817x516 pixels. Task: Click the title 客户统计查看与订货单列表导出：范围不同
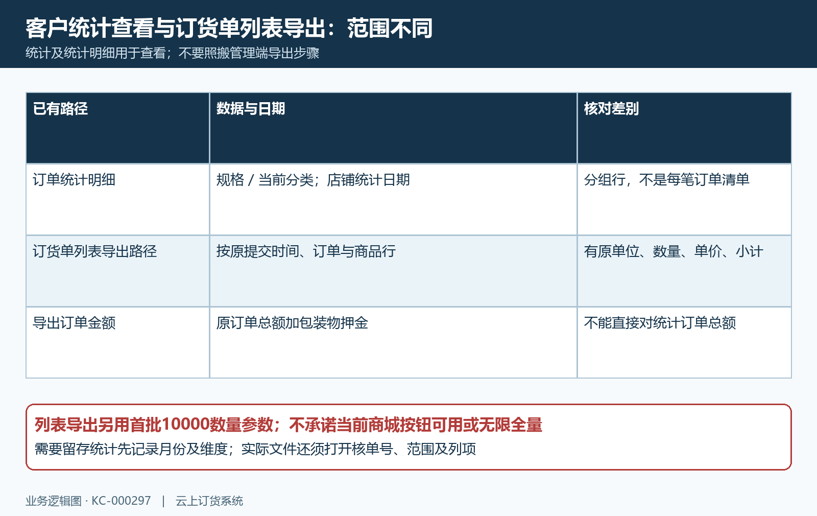[x=229, y=28]
